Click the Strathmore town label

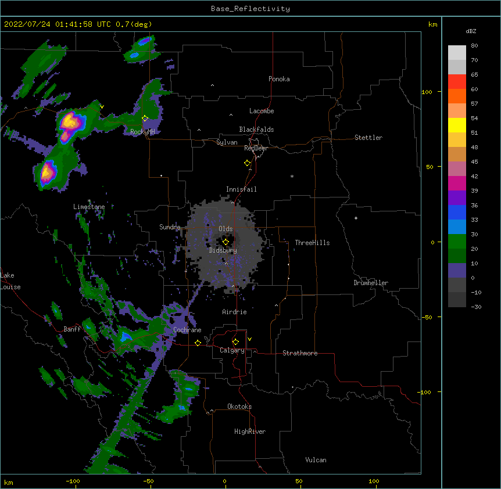tap(300, 353)
